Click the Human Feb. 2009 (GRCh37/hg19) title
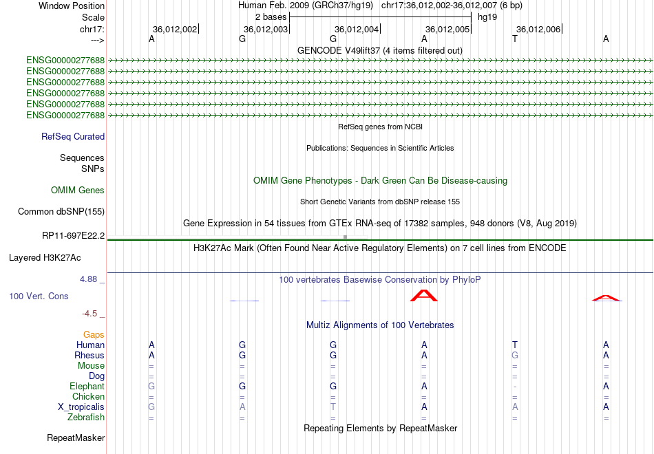Viewport: 654px width, 454px height. (x=305, y=6)
